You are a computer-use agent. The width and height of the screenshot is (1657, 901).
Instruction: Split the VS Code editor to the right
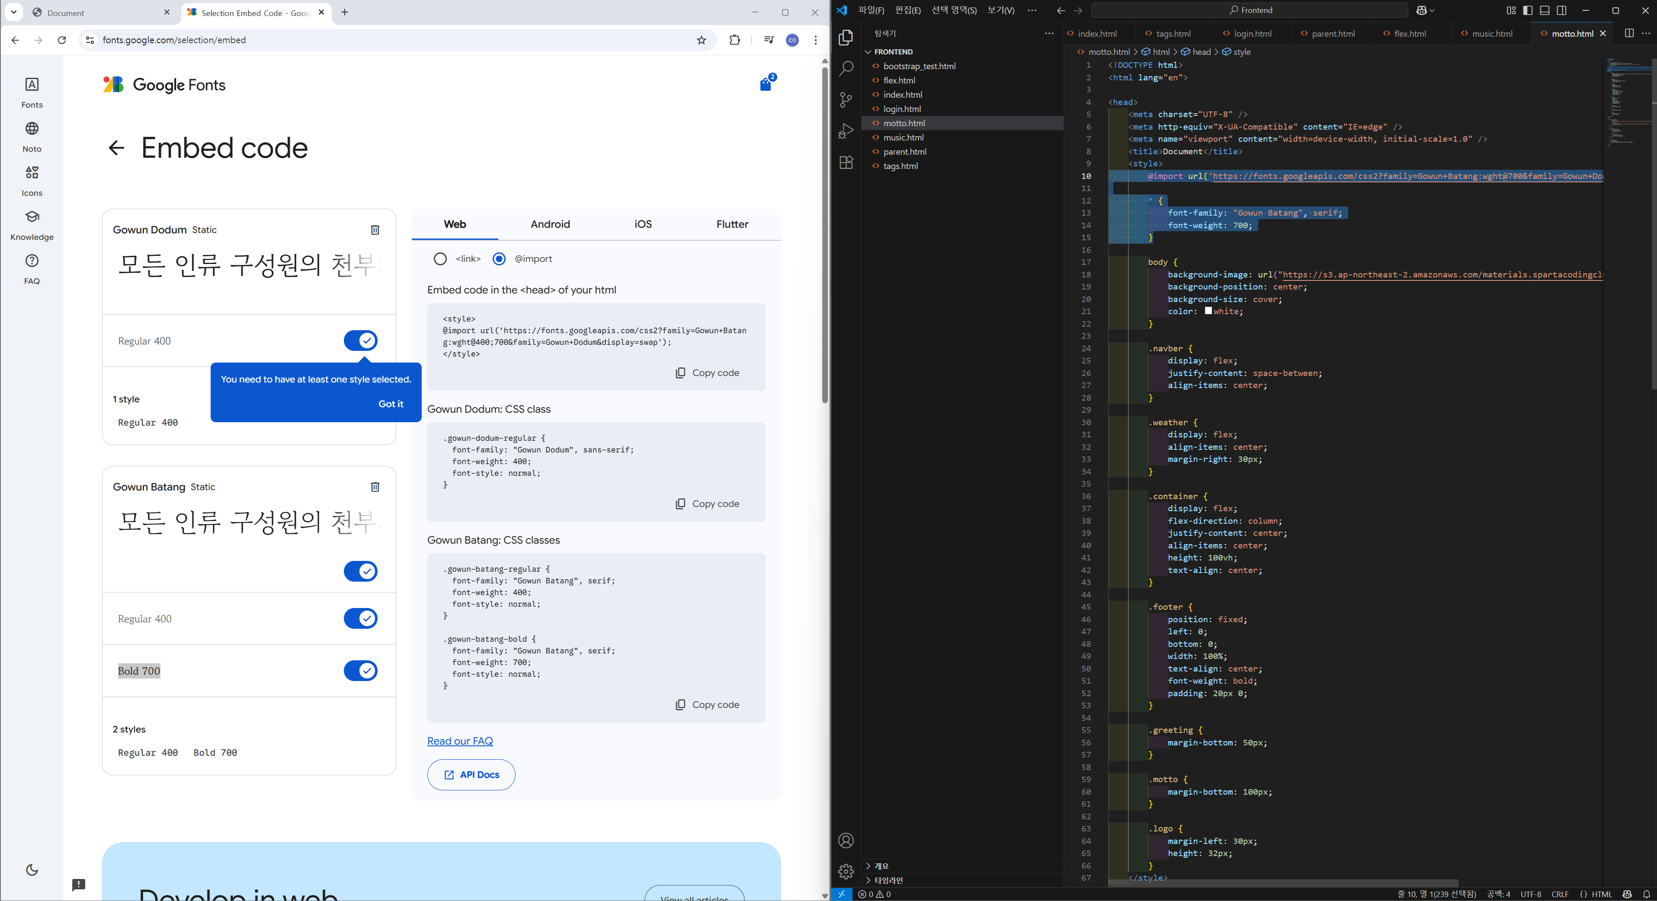coord(1629,33)
